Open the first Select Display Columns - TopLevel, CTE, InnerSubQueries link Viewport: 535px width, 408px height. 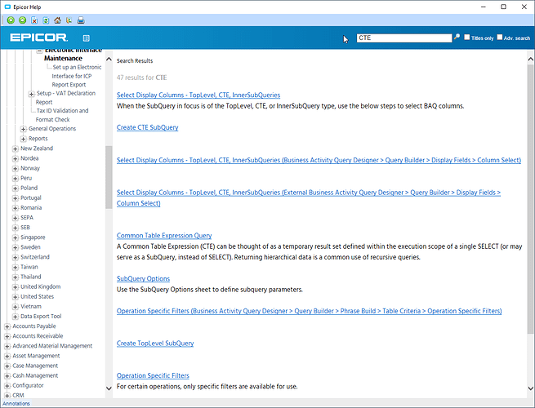click(198, 95)
